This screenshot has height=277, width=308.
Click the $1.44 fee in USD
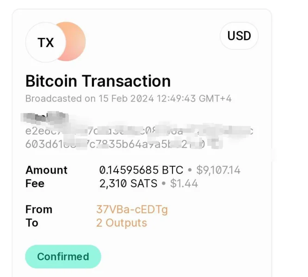pyautogui.click(x=184, y=183)
